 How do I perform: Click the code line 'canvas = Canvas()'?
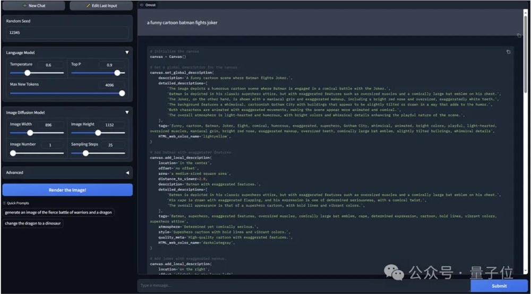pos(168,57)
